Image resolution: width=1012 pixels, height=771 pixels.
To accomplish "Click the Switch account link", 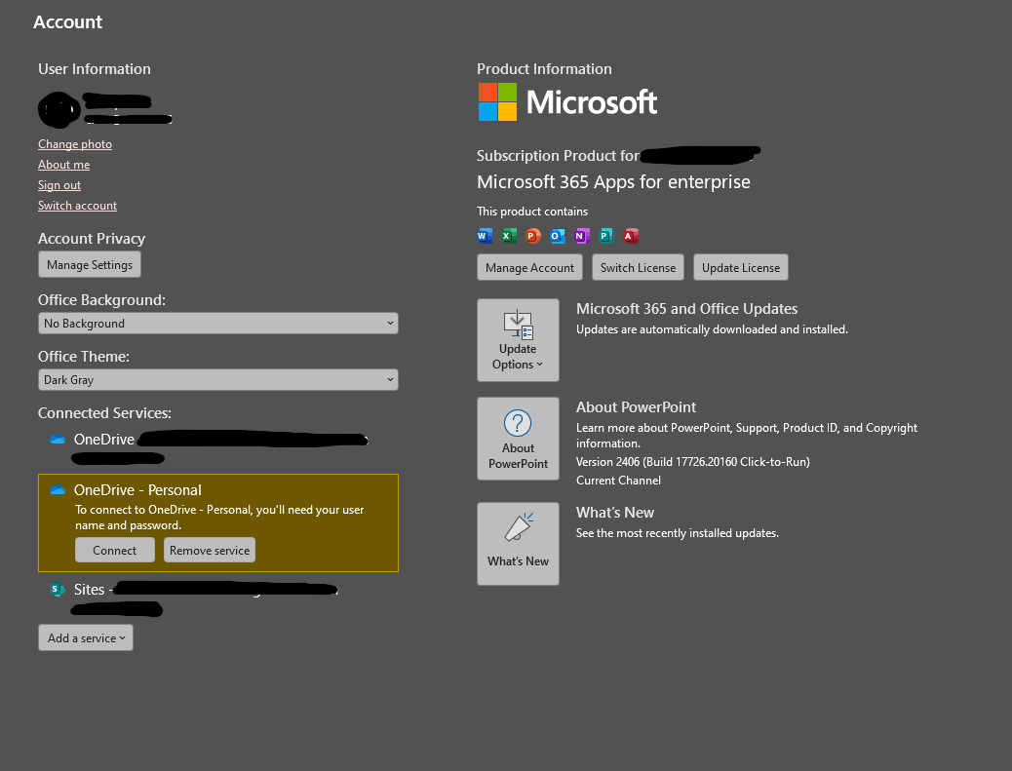I will 77,206.
